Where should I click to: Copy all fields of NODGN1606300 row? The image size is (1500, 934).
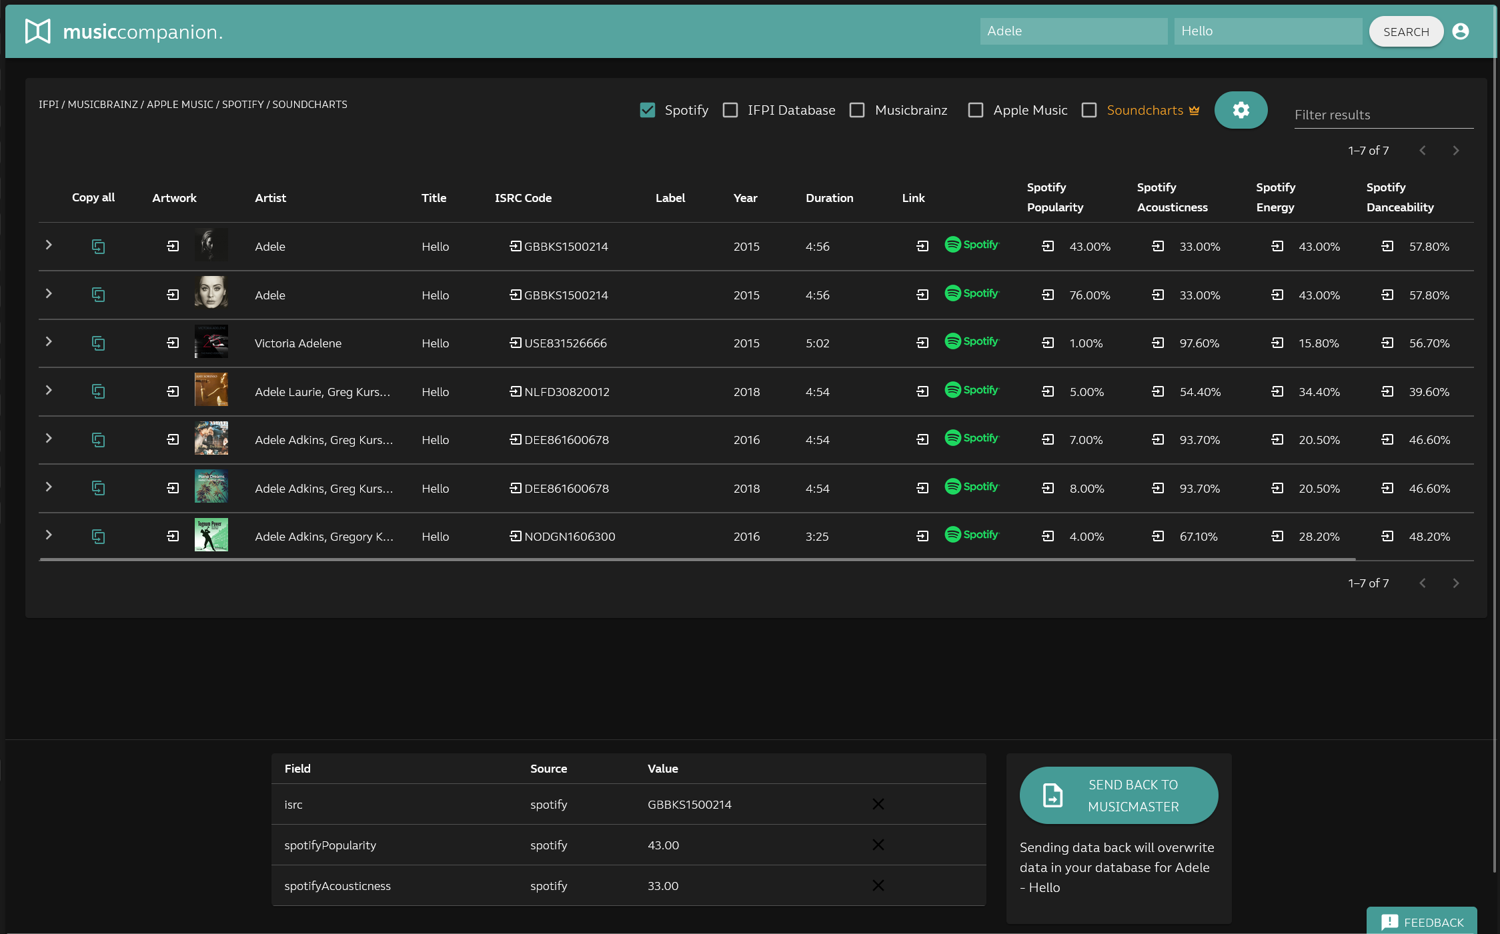pyautogui.click(x=98, y=537)
